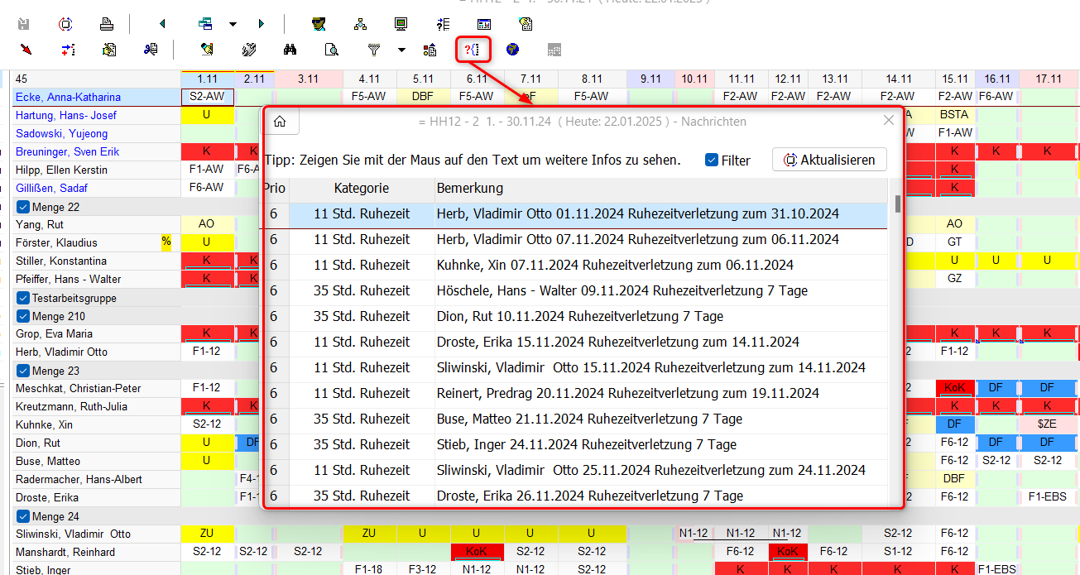Open the dropdown arrow beside the planning view icon
Image resolution: width=1080 pixels, height=575 pixels.
[233, 24]
